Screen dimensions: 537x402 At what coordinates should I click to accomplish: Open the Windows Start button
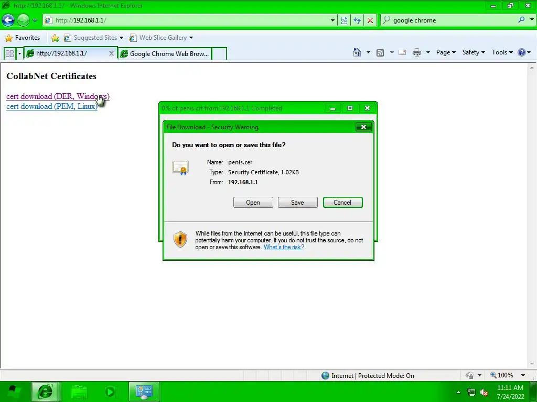pos(13,392)
